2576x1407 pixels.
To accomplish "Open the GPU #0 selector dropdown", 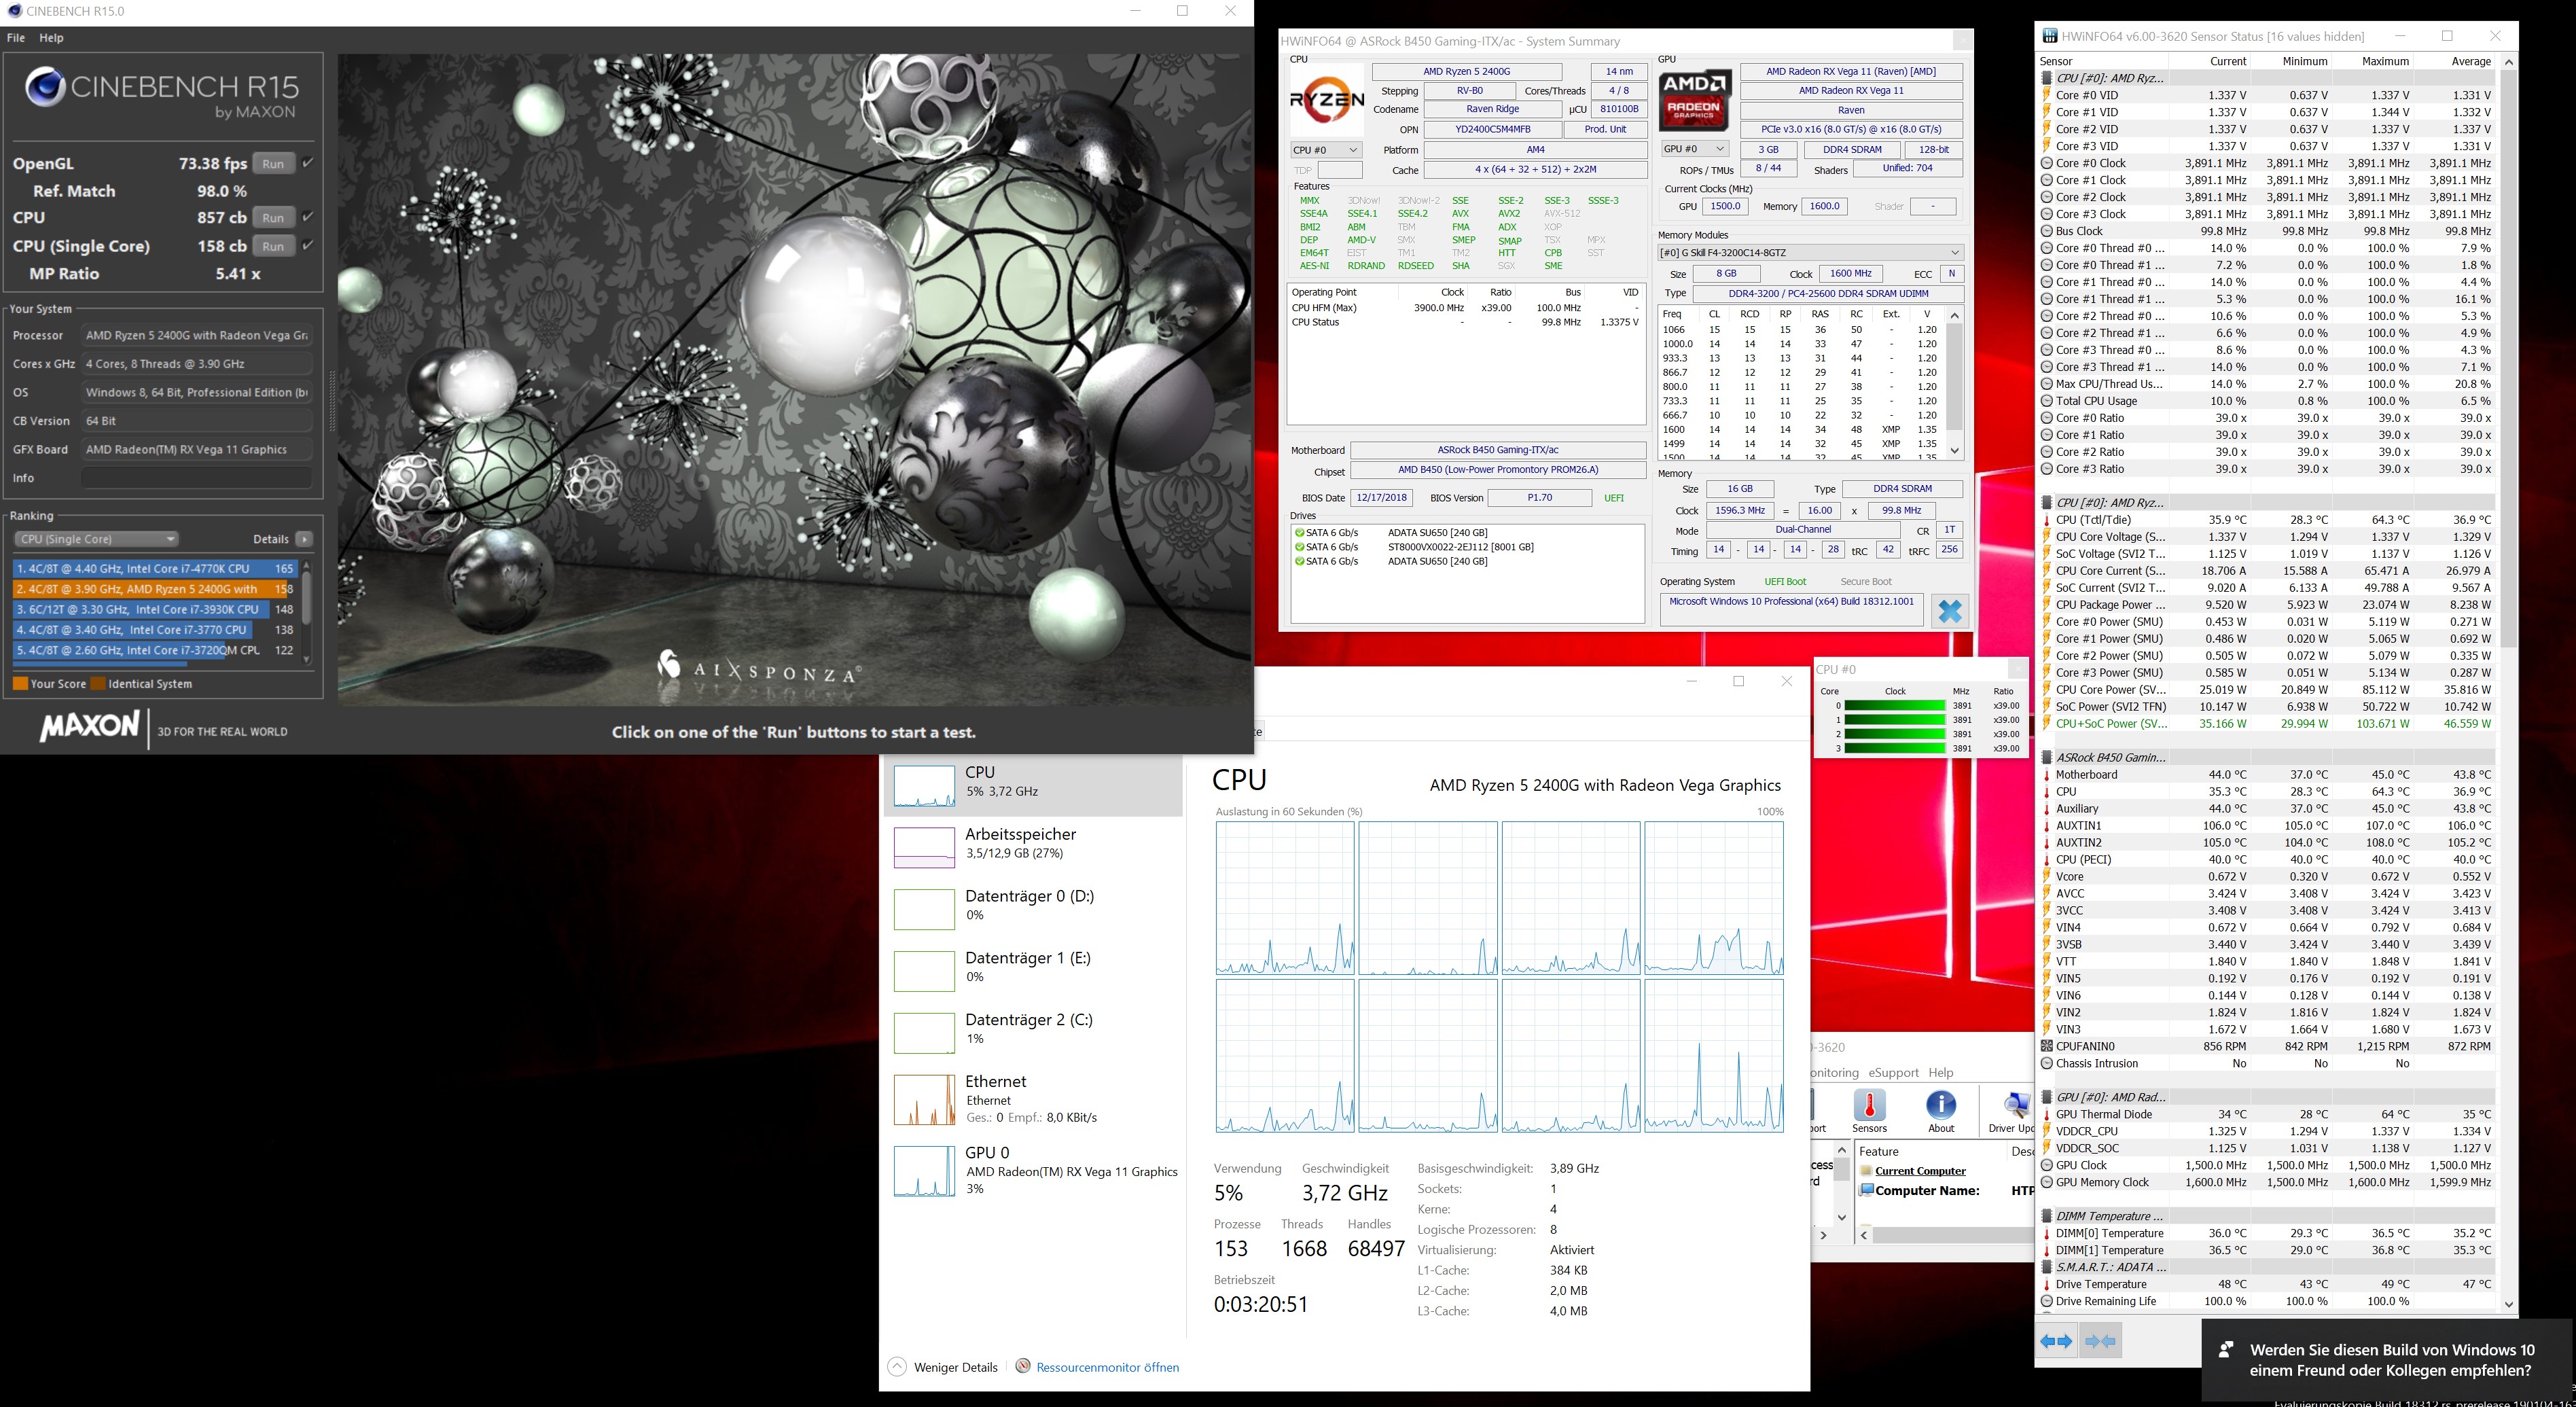I will tap(1694, 149).
